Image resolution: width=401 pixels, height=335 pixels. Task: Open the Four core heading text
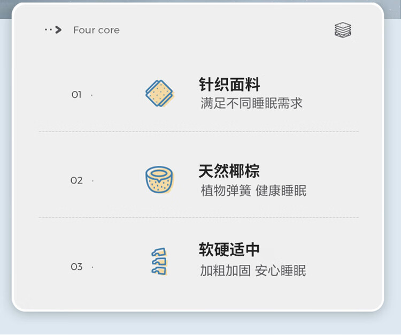click(x=96, y=30)
